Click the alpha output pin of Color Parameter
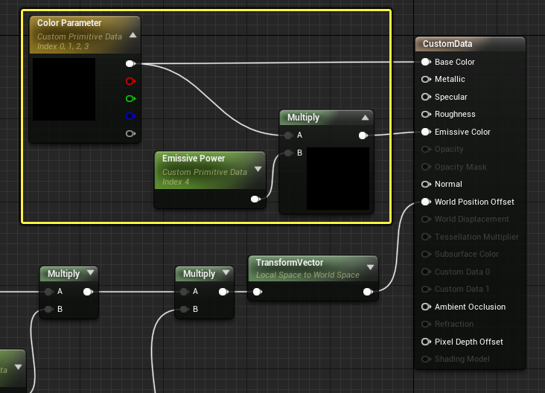The height and width of the screenshot is (393, 545). 130,133
